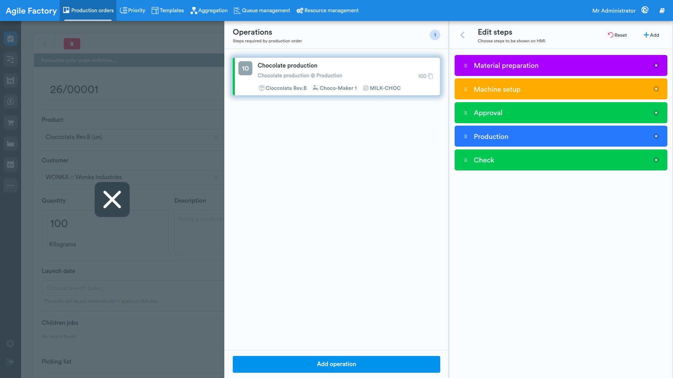
Task: Go back from Edit steps panel
Action: [462, 35]
